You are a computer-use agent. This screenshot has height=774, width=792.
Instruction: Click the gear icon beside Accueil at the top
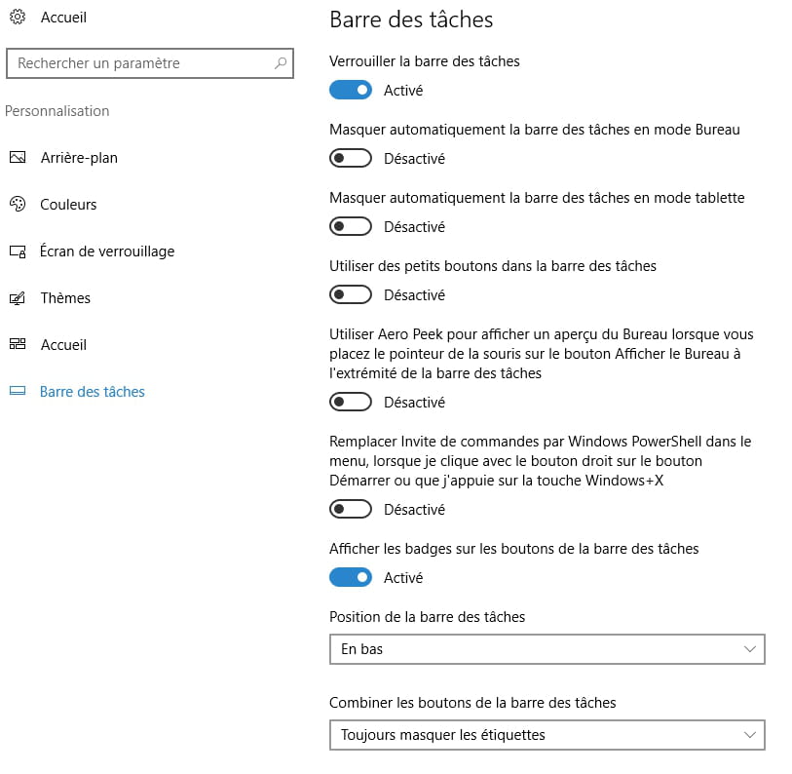tap(18, 18)
